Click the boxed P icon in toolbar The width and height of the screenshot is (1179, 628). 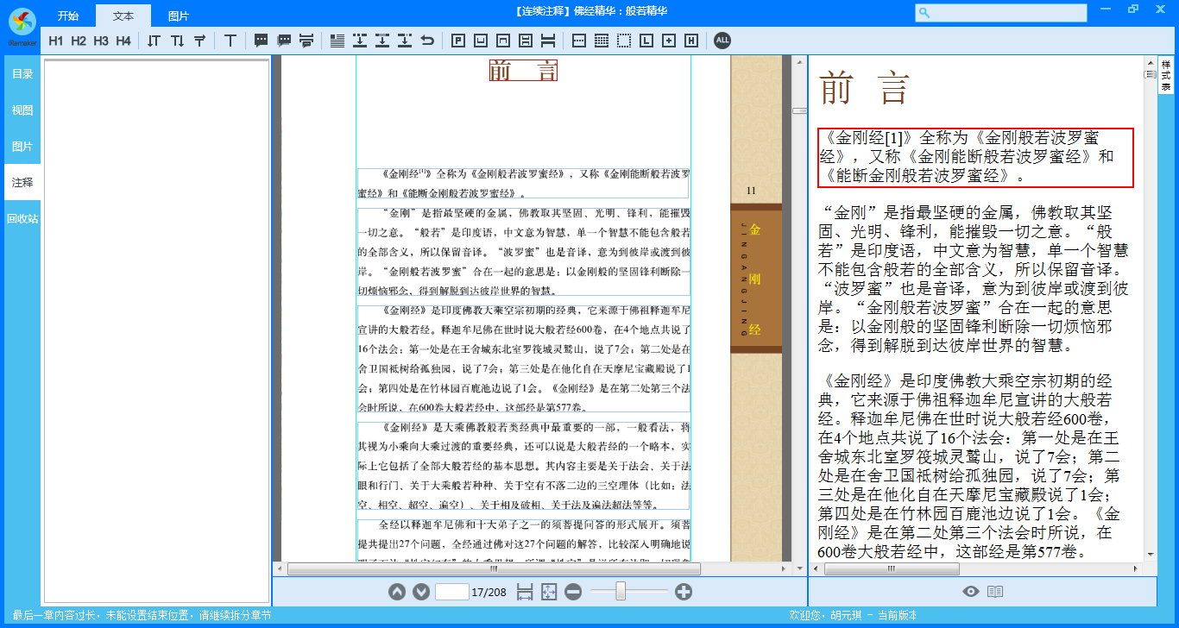[458, 41]
